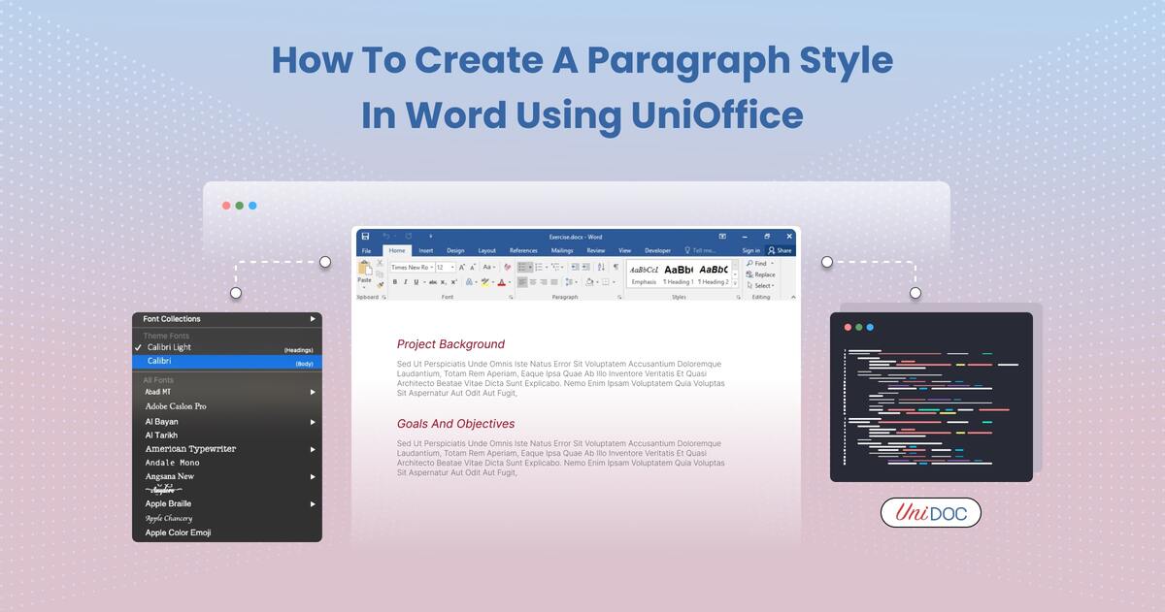Open the font size dropdown in the ribbon

click(451, 268)
